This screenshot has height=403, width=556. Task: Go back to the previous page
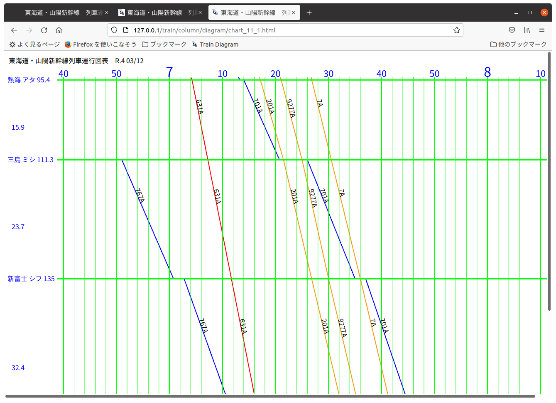point(14,30)
